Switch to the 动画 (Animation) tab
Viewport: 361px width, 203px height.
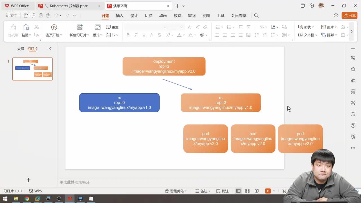point(163,16)
